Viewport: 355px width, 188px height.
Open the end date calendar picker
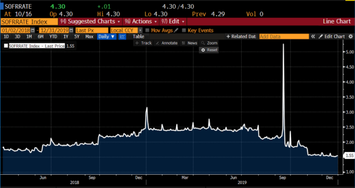[x=70, y=30]
